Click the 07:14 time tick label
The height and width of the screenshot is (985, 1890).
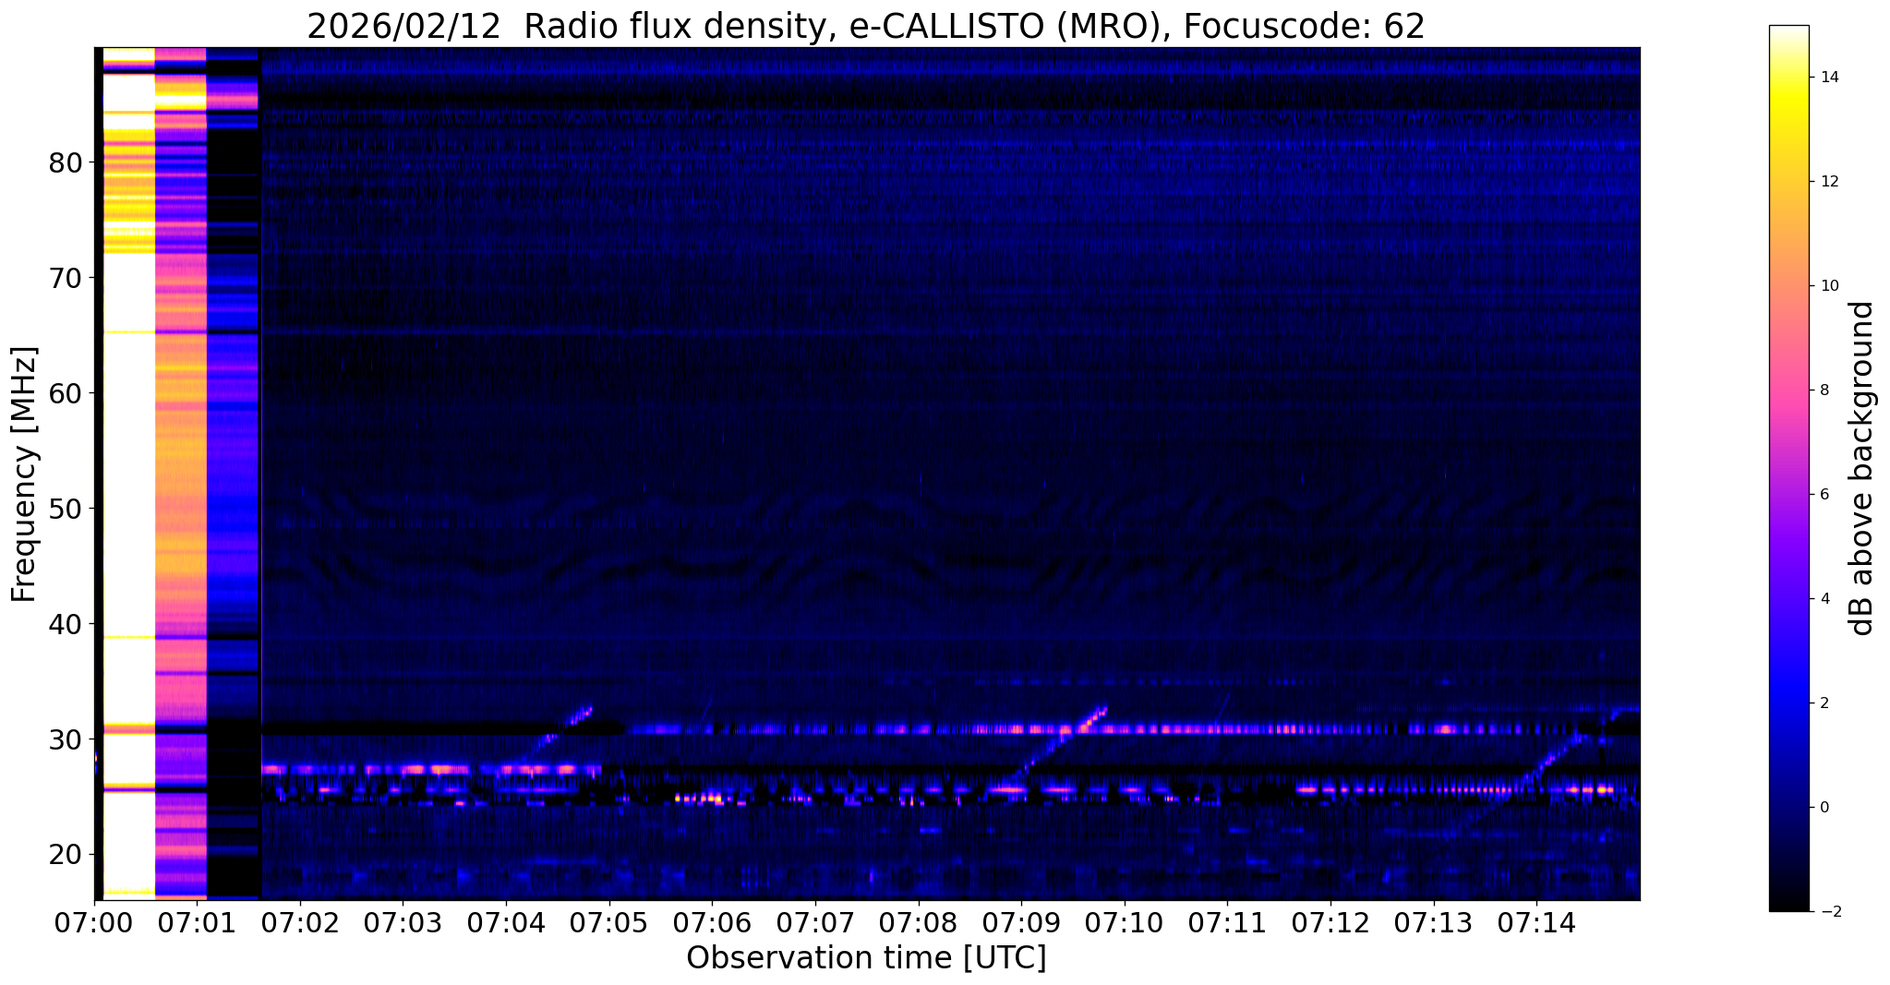click(1536, 922)
